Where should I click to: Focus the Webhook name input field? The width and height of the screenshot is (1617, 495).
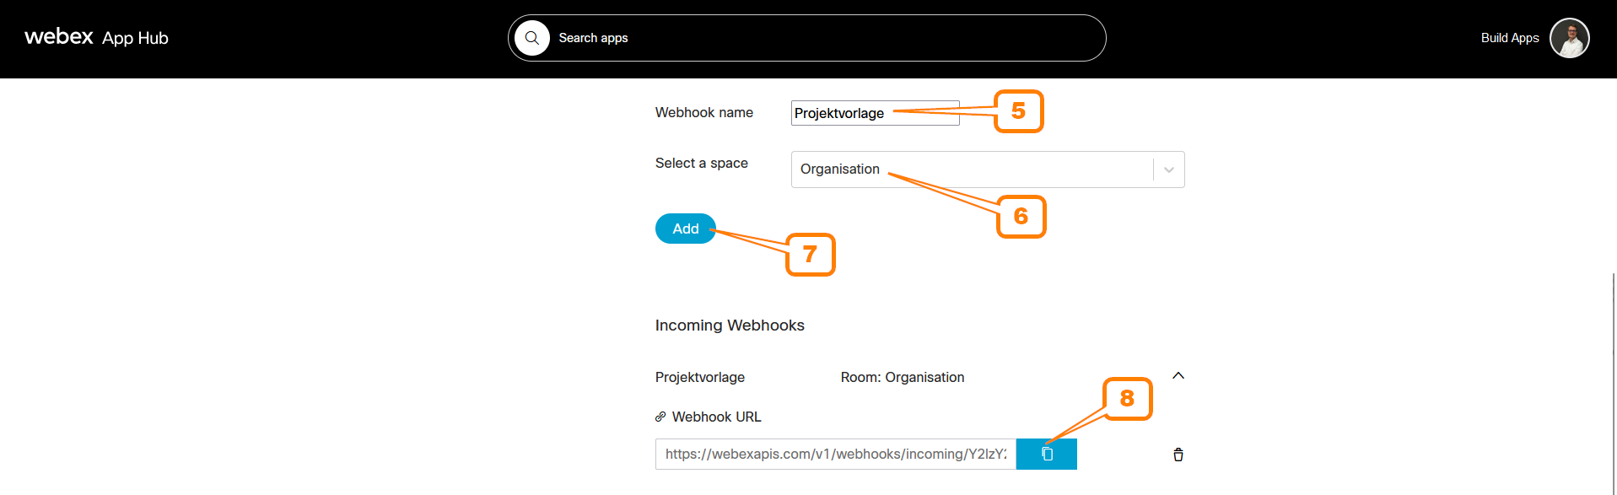coord(875,113)
